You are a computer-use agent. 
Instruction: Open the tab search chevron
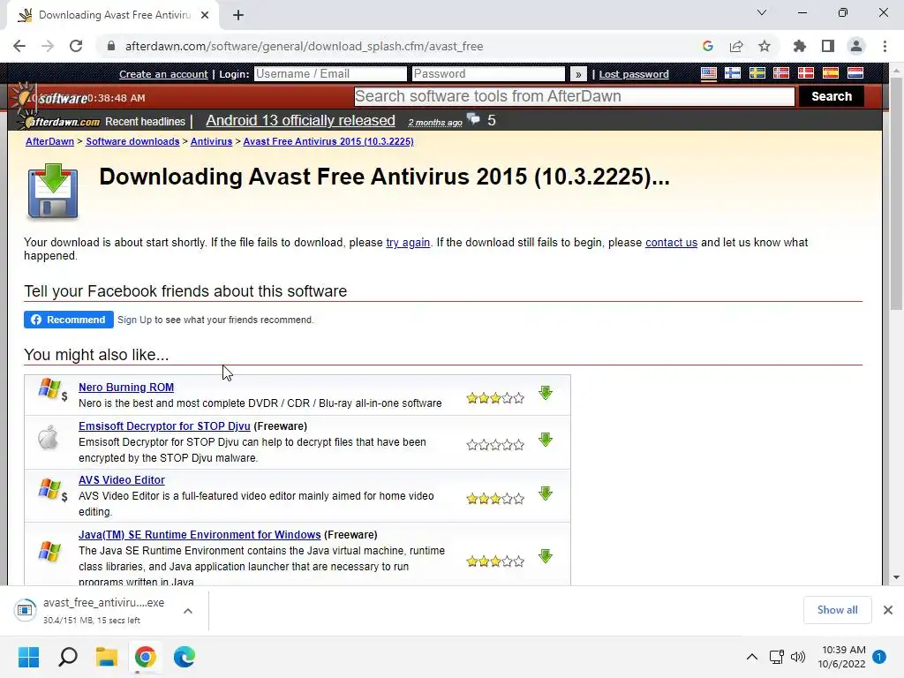pyautogui.click(x=762, y=12)
